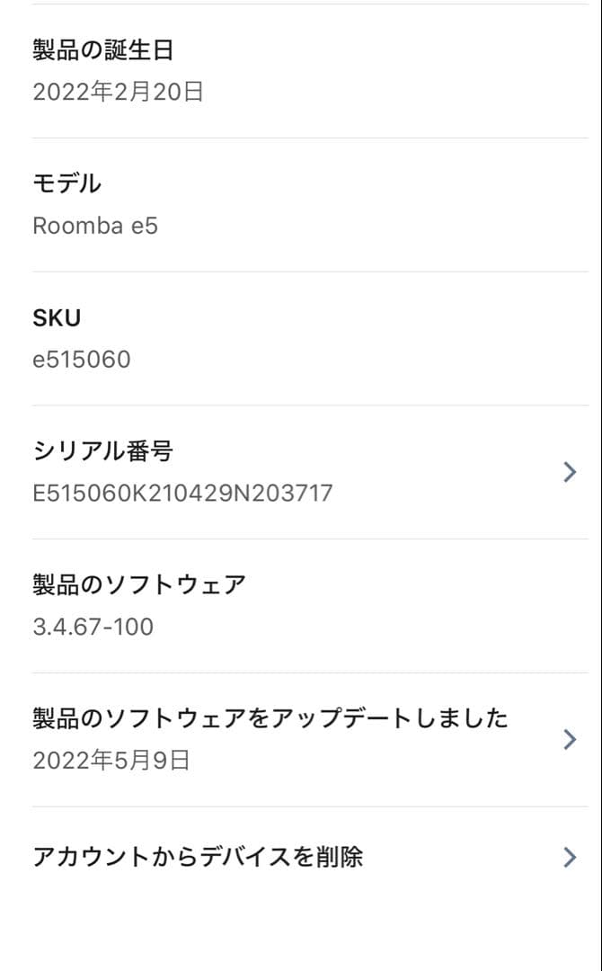Screen dimensions: 602x971
Task: Click the serial number E515060K210429N203717
Action: tap(183, 492)
